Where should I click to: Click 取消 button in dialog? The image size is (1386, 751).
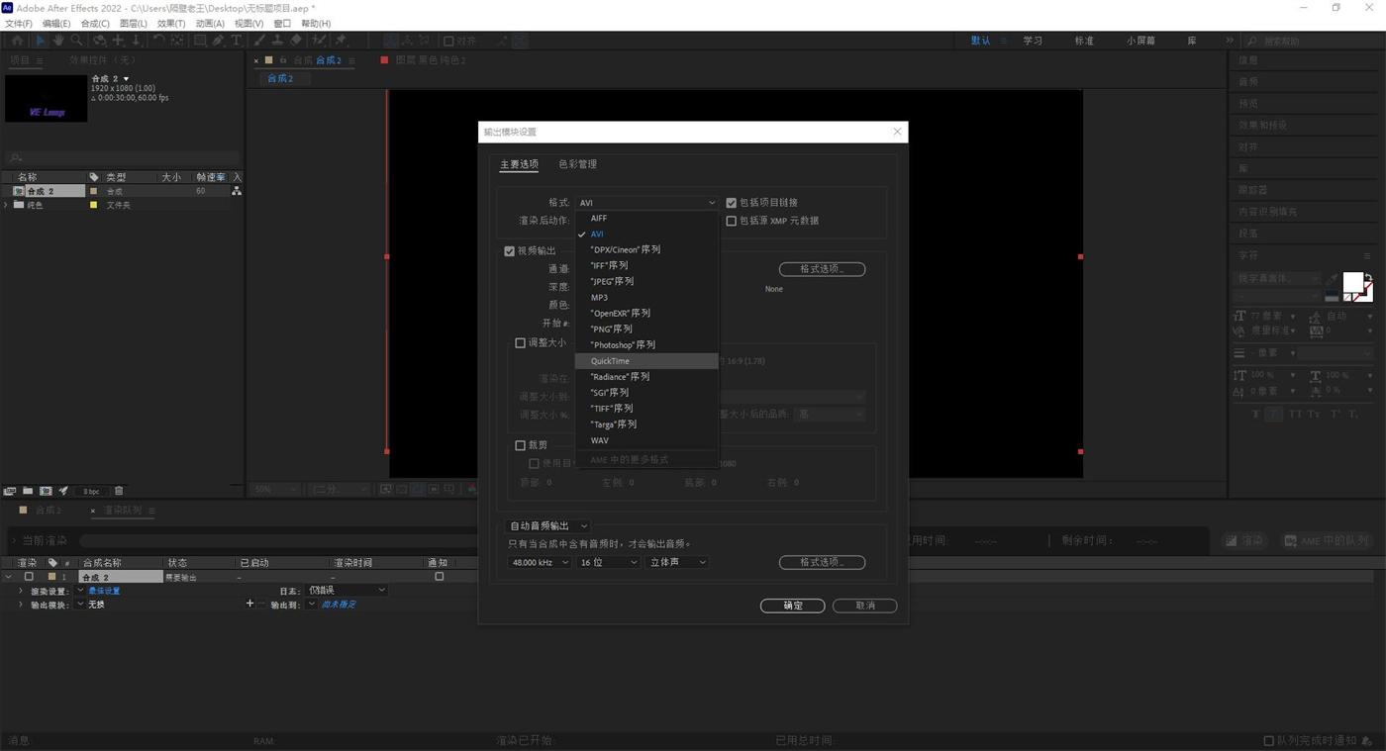(865, 606)
